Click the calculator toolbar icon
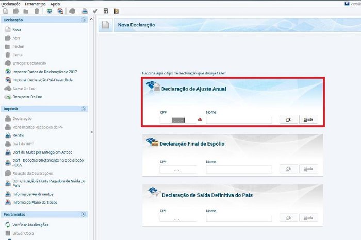 click(x=106, y=11)
